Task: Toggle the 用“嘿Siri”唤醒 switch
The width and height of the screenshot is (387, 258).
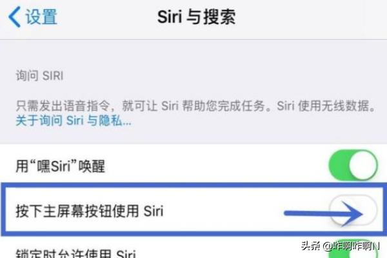Action: pos(353,165)
